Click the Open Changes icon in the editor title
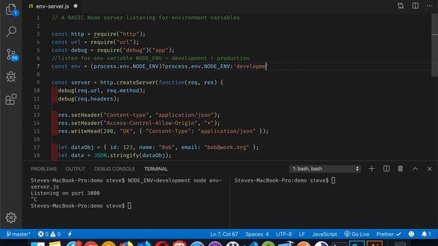Screen dimensions: 438x246 400,6
